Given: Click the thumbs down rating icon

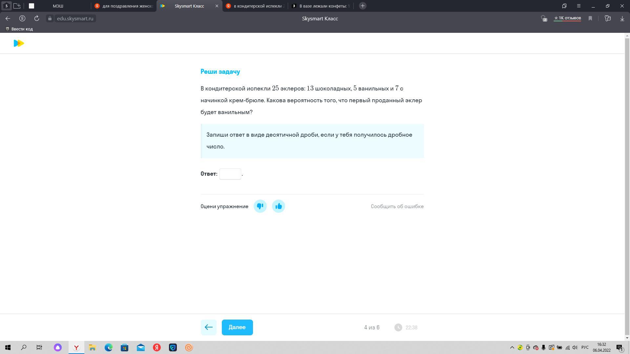Looking at the screenshot, I should click(260, 206).
